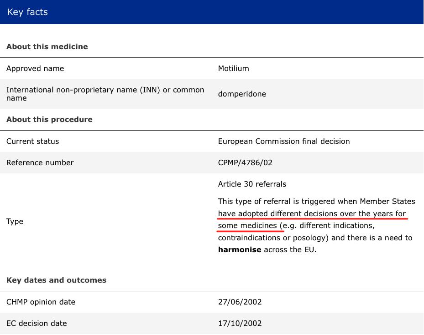Click the CHMP opinion date label
Image resolution: width=424 pixels, height=335 pixels.
point(41,302)
